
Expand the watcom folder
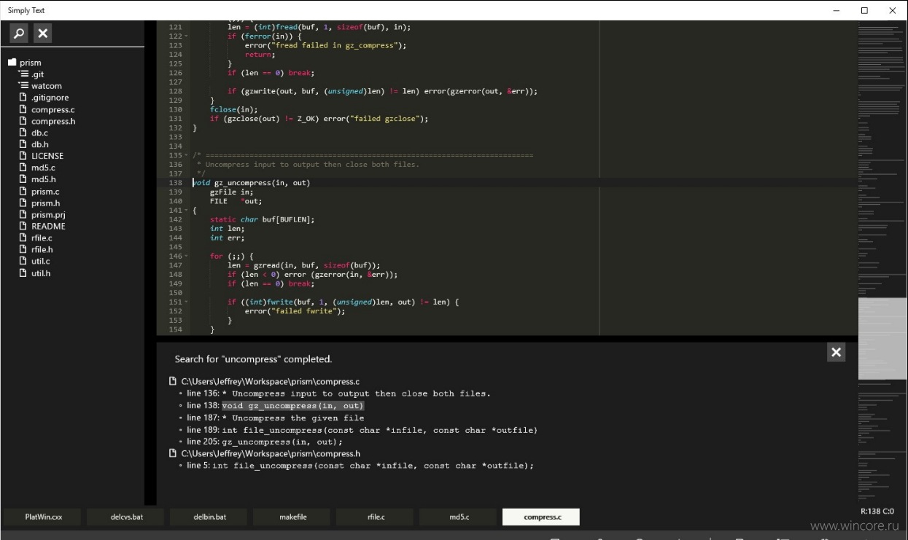24,86
